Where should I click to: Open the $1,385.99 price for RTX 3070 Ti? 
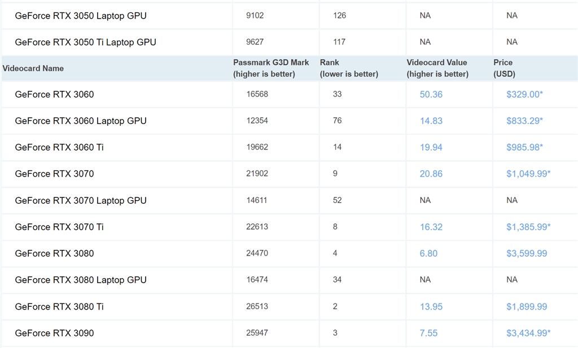point(528,227)
